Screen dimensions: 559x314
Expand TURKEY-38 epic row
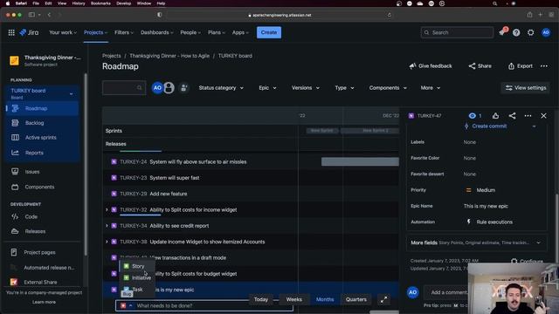click(107, 242)
